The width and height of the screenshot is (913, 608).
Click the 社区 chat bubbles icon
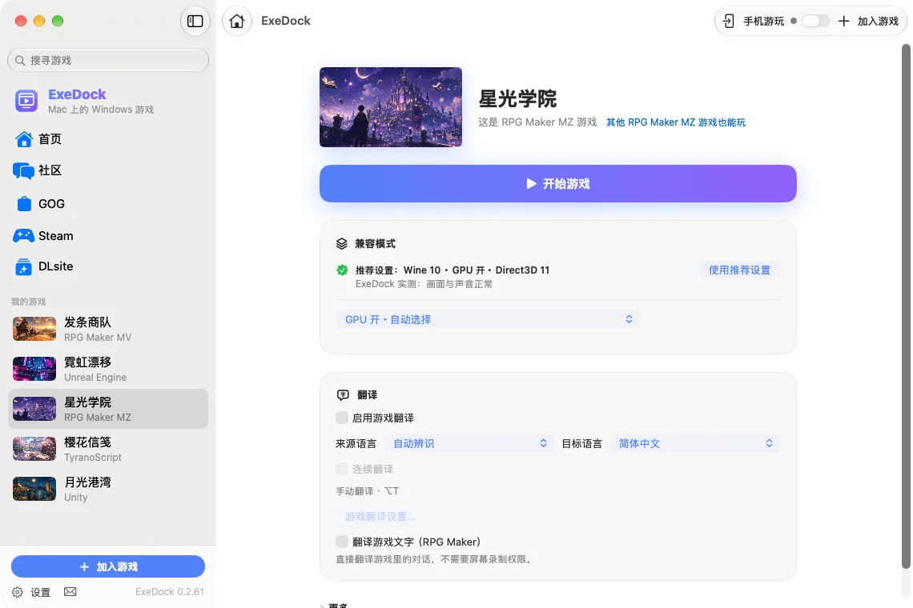coord(23,170)
